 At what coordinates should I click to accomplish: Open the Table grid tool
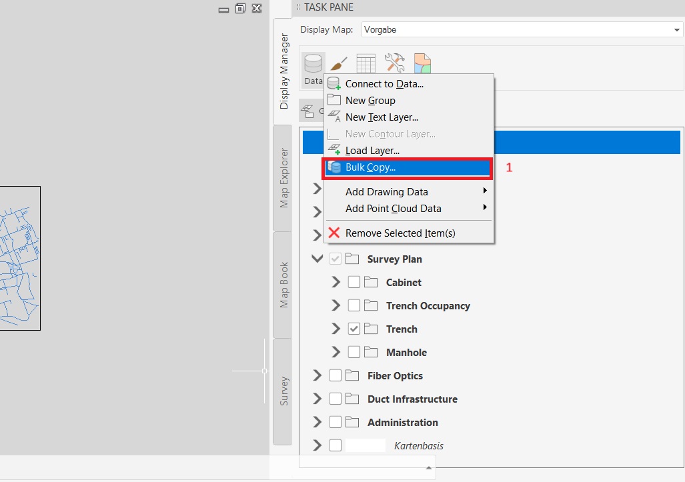click(x=366, y=64)
